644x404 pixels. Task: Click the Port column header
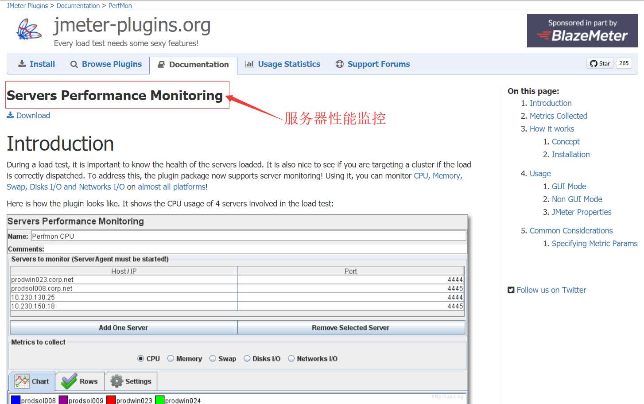(x=351, y=271)
